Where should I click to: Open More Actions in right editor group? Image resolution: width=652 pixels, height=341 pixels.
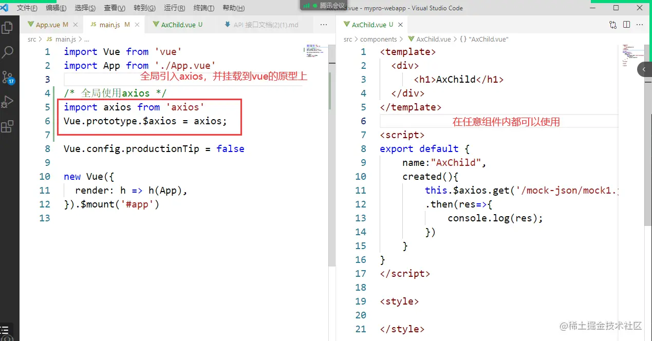pyautogui.click(x=641, y=25)
